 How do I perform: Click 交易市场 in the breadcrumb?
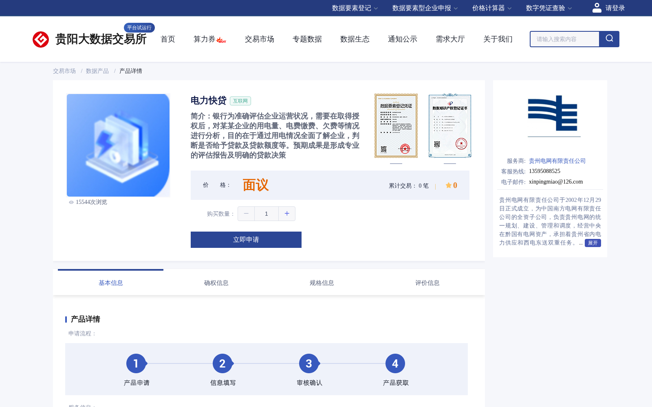click(64, 71)
